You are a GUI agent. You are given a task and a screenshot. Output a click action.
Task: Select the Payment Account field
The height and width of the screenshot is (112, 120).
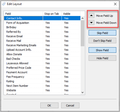point(42,72)
